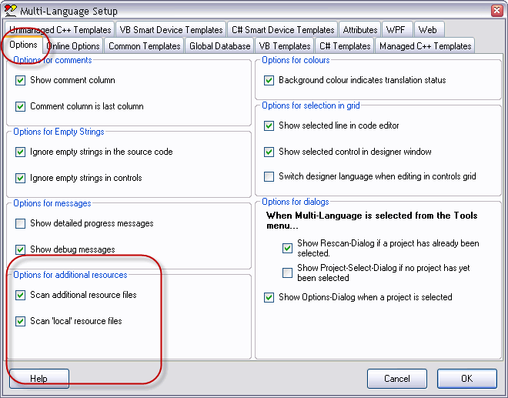This screenshot has width=508, height=398.
Task: Confirm settings with the OK button
Action: (x=466, y=379)
